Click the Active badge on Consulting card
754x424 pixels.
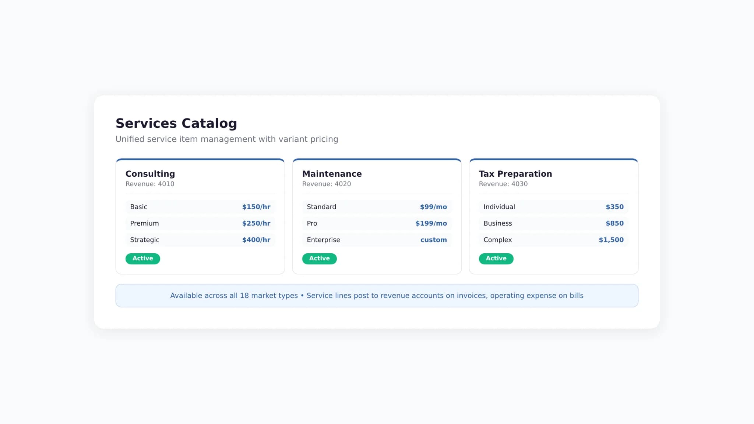click(x=143, y=258)
